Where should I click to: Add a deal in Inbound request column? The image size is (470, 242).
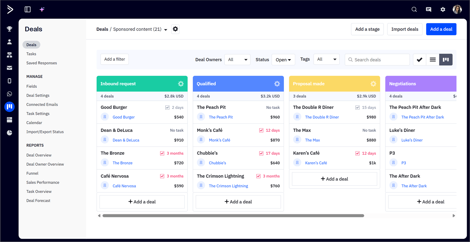(x=142, y=202)
